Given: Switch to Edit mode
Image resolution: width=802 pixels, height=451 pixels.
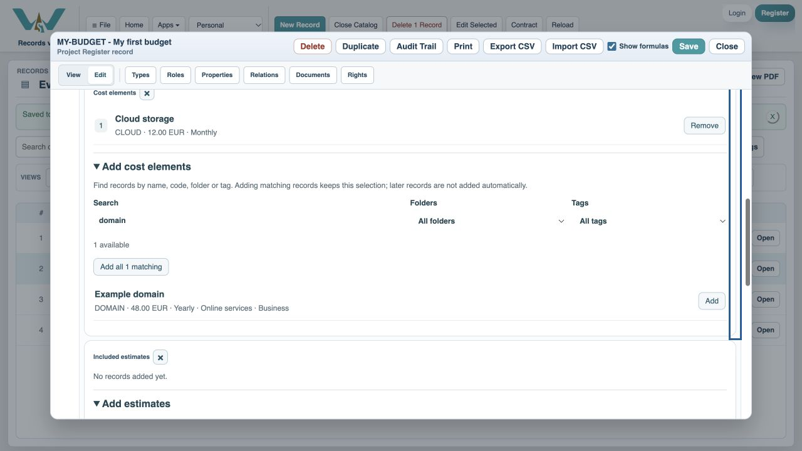Looking at the screenshot, I should tap(100, 75).
